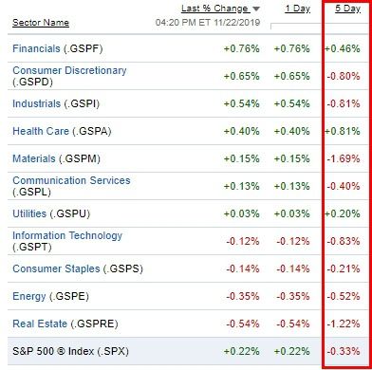372x370 pixels.
Task: Click Materials 5 Day value -1.69%
Action: click(x=344, y=158)
